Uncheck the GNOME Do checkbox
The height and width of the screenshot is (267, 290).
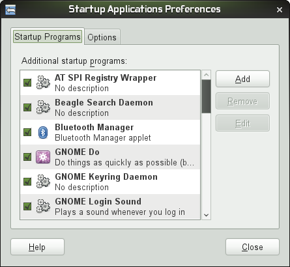[27, 157]
